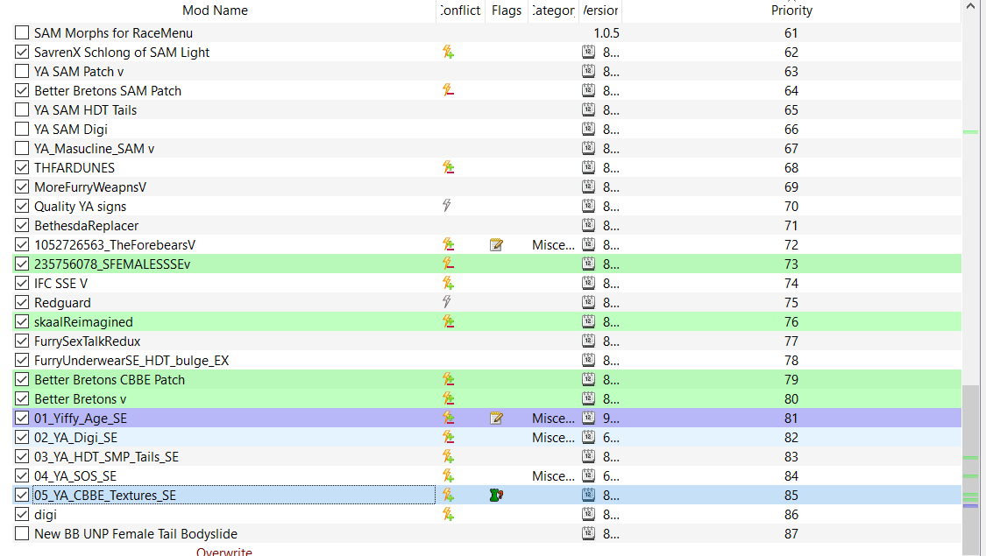This screenshot has width=986, height=556.
Task: Select 03_YA_HDT_SMP_Tails_SE mod name
Action: pyautogui.click(x=106, y=457)
